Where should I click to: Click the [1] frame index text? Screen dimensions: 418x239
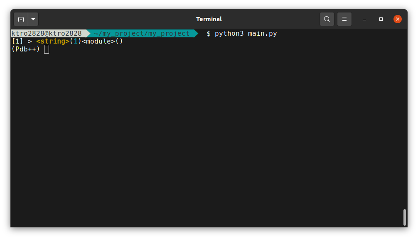[17, 41]
